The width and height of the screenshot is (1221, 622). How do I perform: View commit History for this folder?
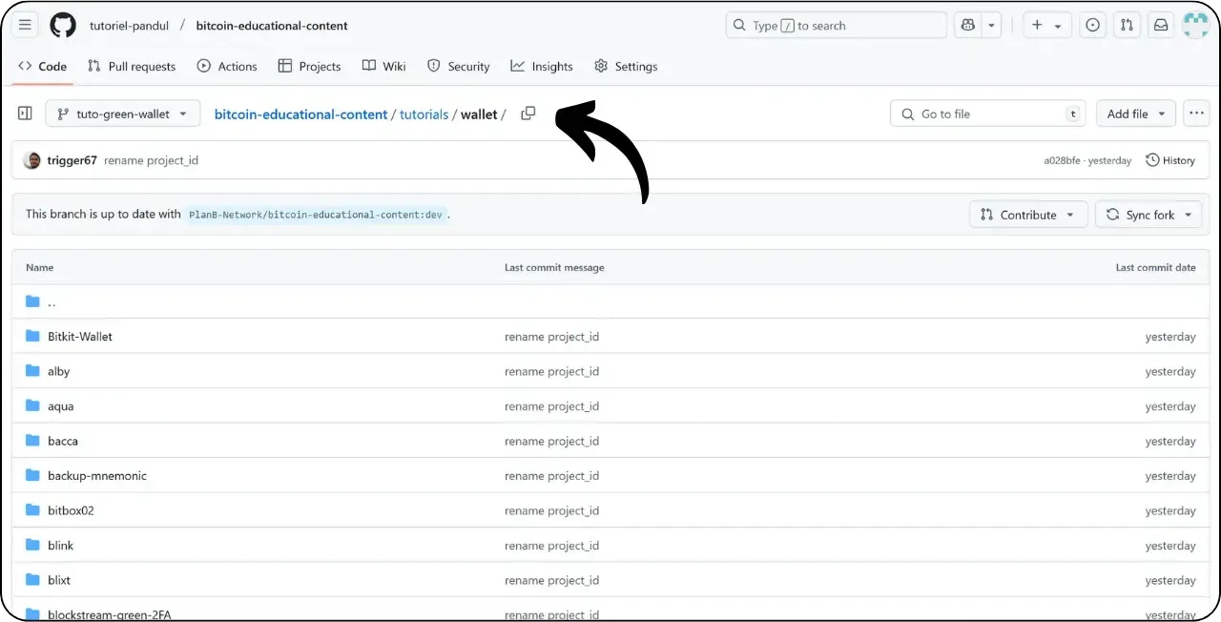[x=1170, y=159]
